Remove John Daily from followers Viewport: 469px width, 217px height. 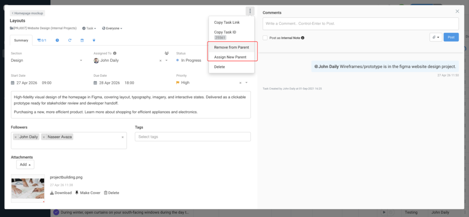click(16, 137)
